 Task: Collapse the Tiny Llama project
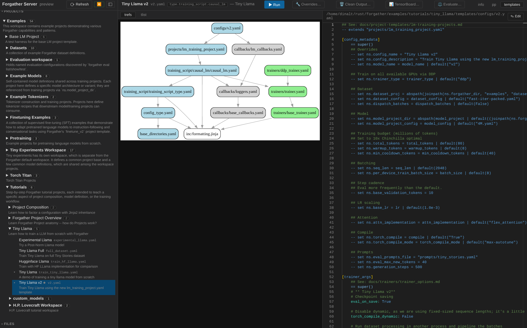coord(10,229)
